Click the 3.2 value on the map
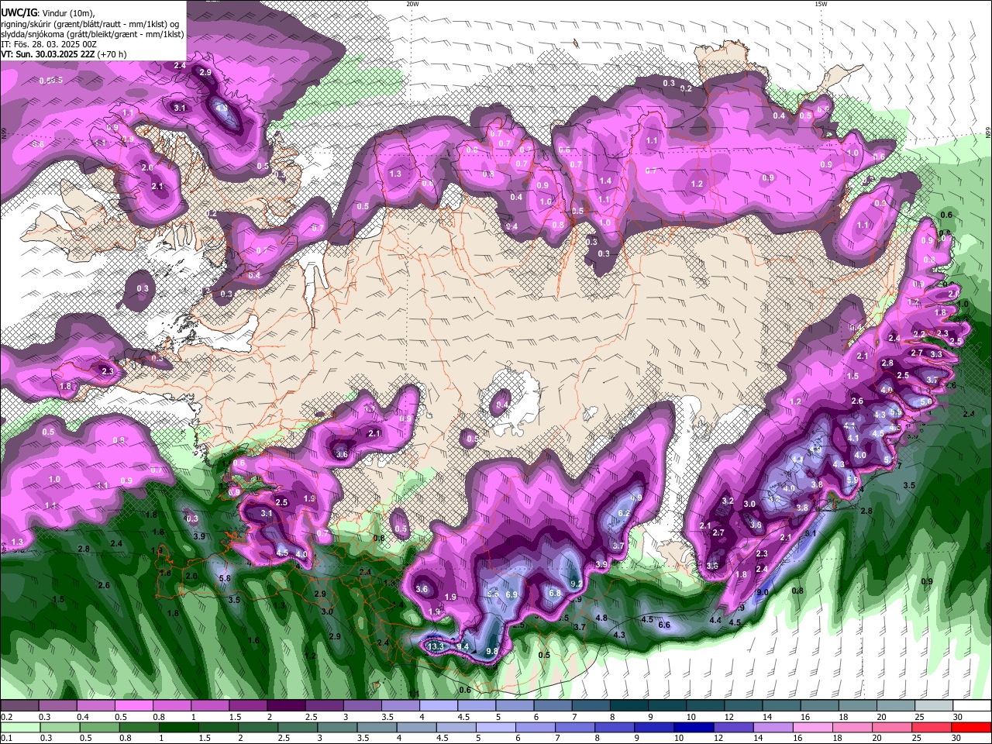 pyautogui.click(x=728, y=501)
